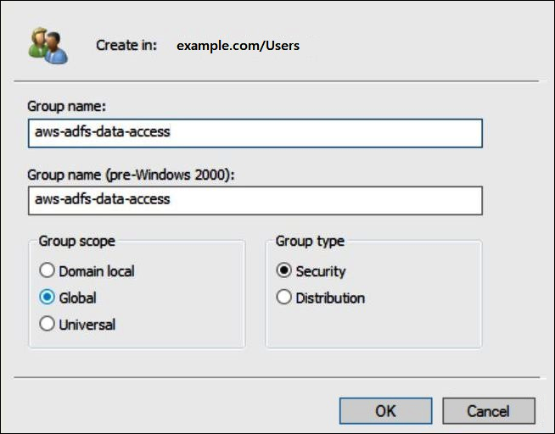Click the 'Create in:' label
Viewport: 555px width, 434px height.
126,45
